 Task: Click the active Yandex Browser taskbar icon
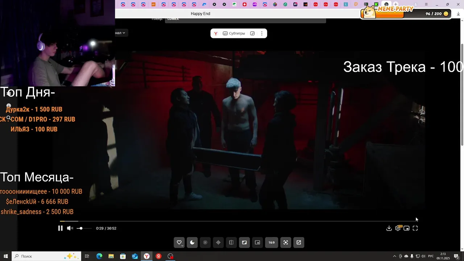(x=146, y=256)
